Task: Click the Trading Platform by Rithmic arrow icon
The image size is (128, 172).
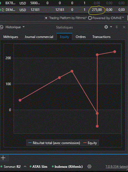Action: (x=46, y=18)
